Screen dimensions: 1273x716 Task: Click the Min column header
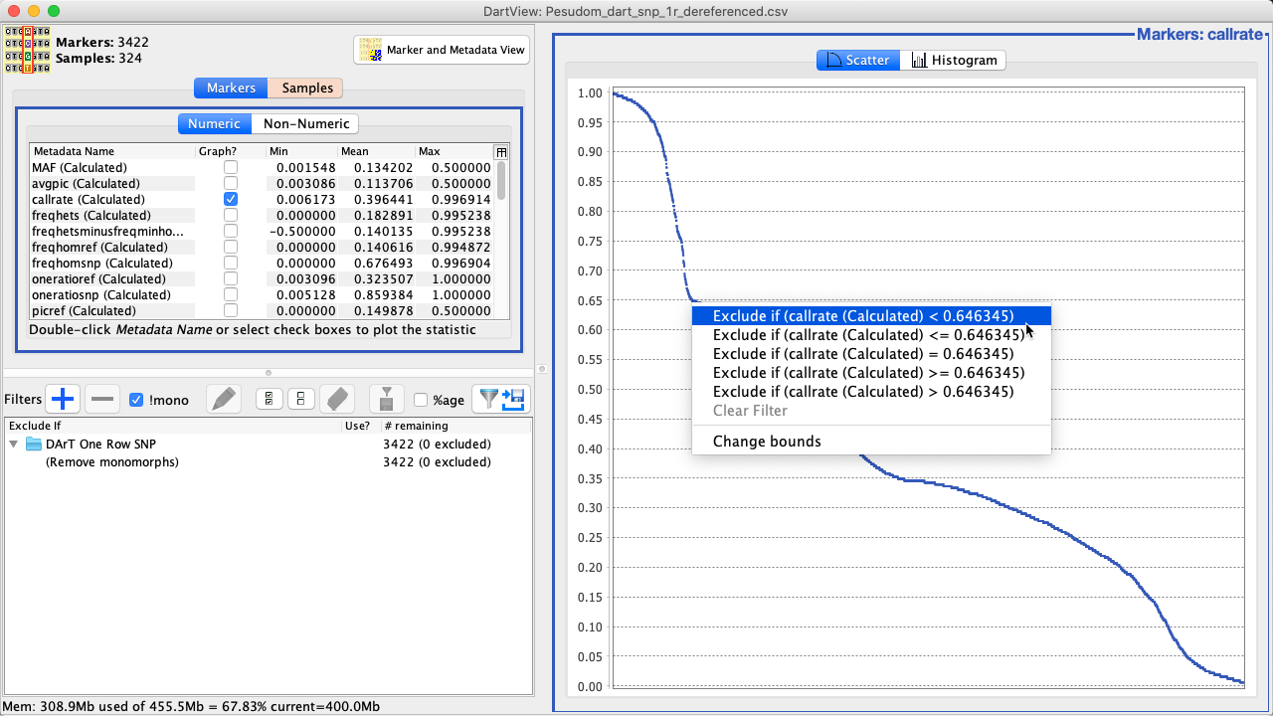[302, 152]
